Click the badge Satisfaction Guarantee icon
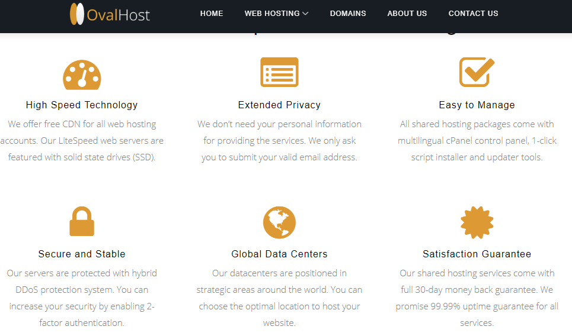Screen dimensions: 572x336 tap(477, 222)
